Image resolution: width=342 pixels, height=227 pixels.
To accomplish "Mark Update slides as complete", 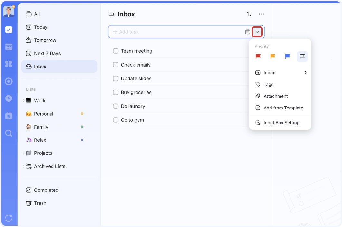I will [116, 78].
